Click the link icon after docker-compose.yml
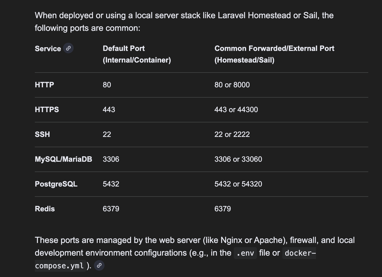Image resolution: width=382 pixels, height=277 pixels. pyautogui.click(x=99, y=265)
